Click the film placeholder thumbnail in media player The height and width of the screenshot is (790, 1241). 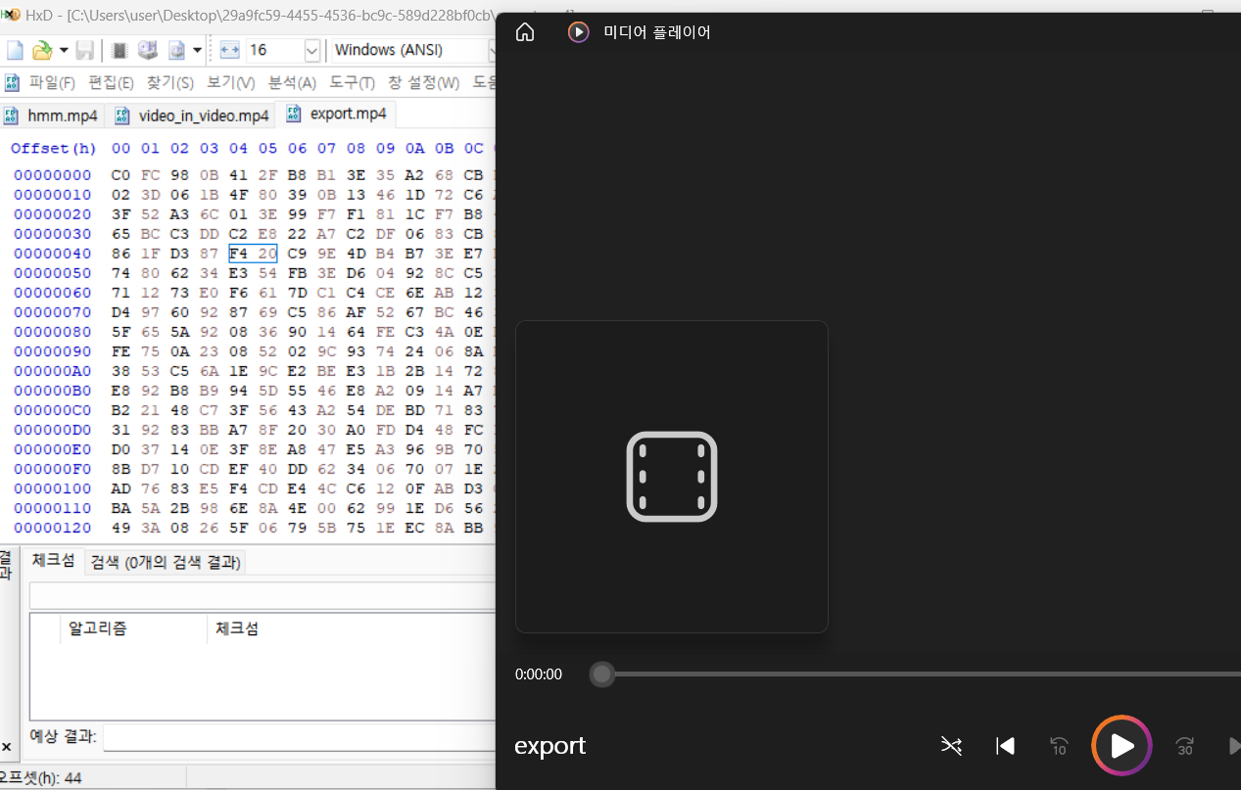click(672, 477)
